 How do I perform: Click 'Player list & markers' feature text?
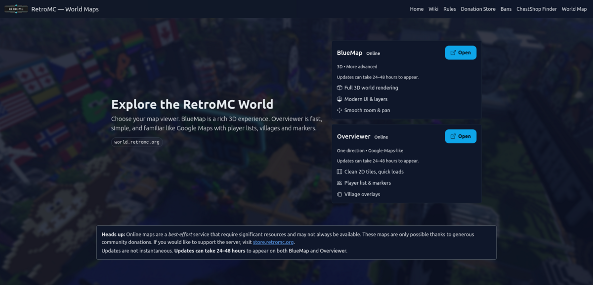(368, 183)
